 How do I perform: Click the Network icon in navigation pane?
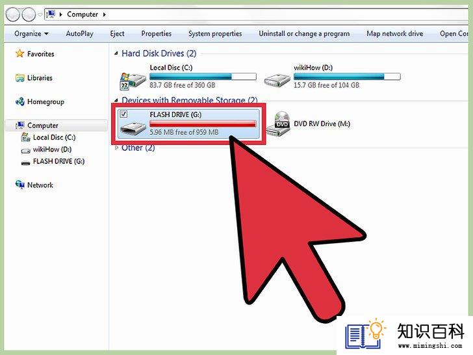[20, 185]
